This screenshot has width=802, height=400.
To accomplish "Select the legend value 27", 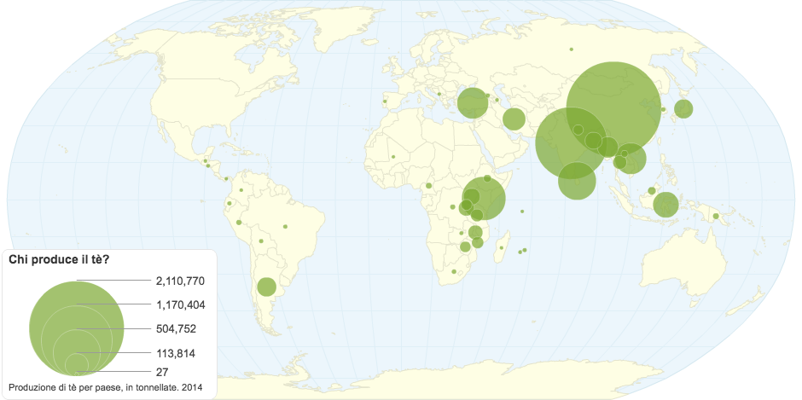I will [x=162, y=373].
